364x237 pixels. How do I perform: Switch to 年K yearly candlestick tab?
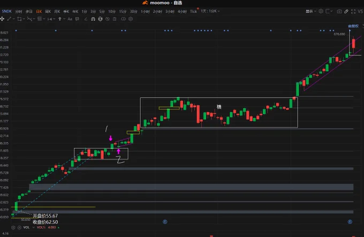pos(75,12)
